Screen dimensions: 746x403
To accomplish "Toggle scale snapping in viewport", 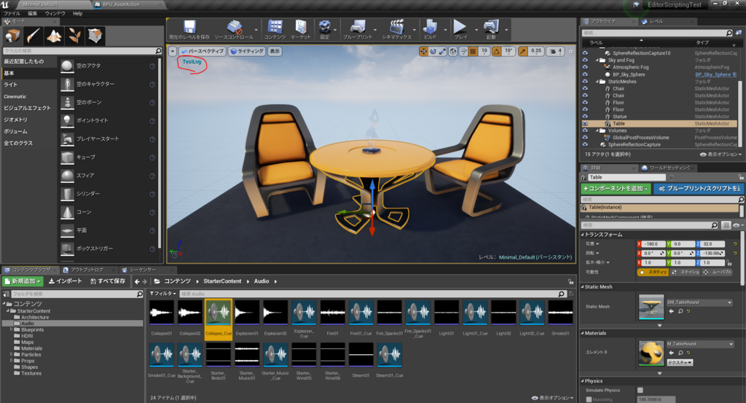I will point(523,52).
